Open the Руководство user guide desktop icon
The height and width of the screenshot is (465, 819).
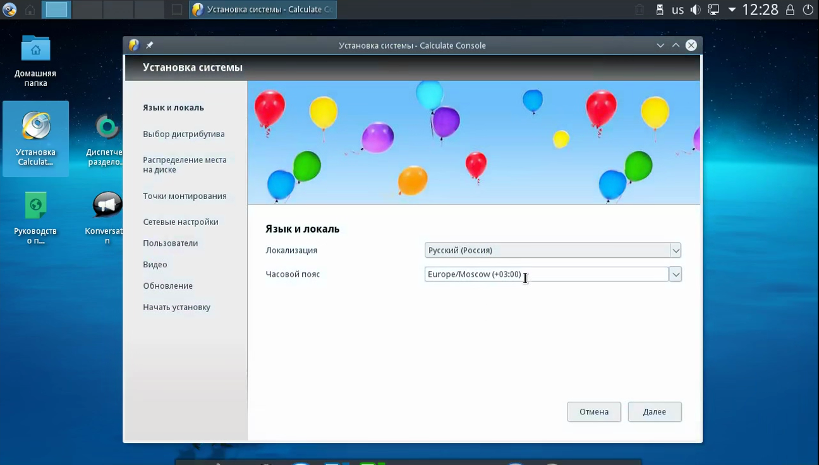(x=35, y=216)
